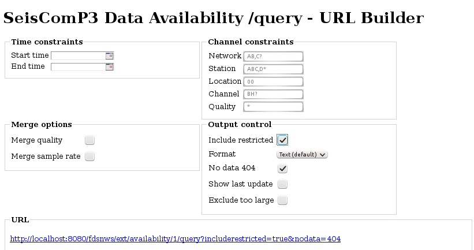The image size is (474, 250).
Task: Enable the Show last update checkbox
Action: tap(282, 184)
